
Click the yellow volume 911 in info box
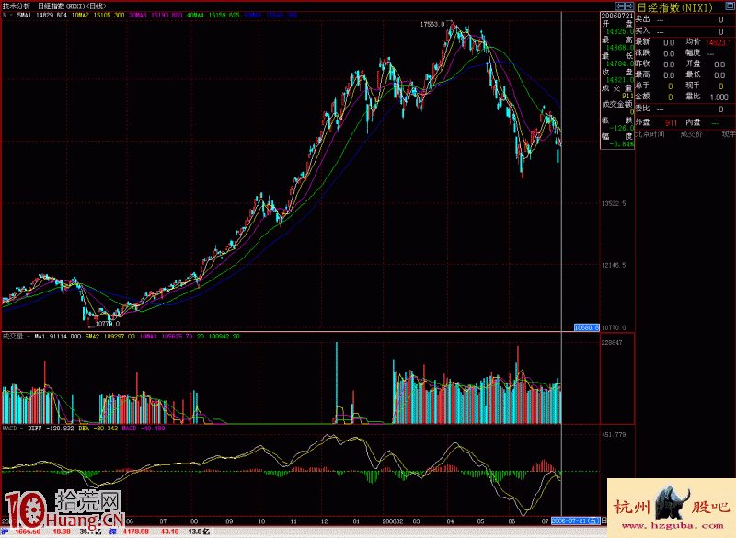coord(628,96)
